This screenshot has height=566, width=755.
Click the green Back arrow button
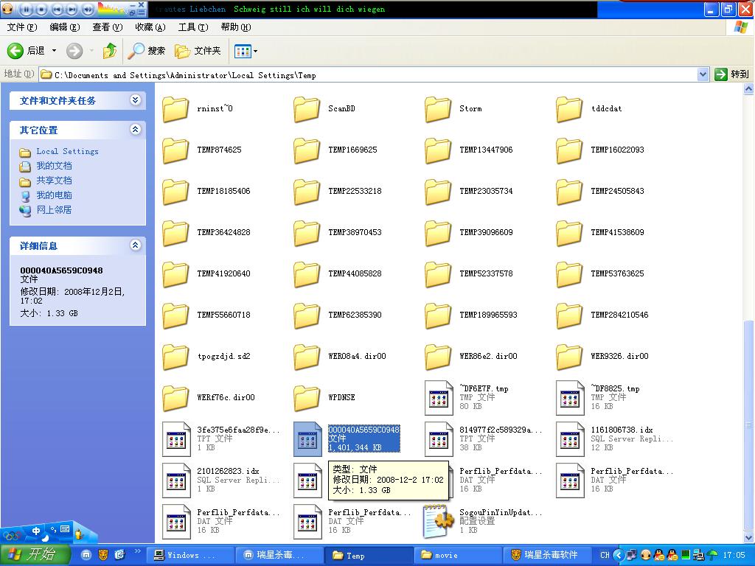16,51
